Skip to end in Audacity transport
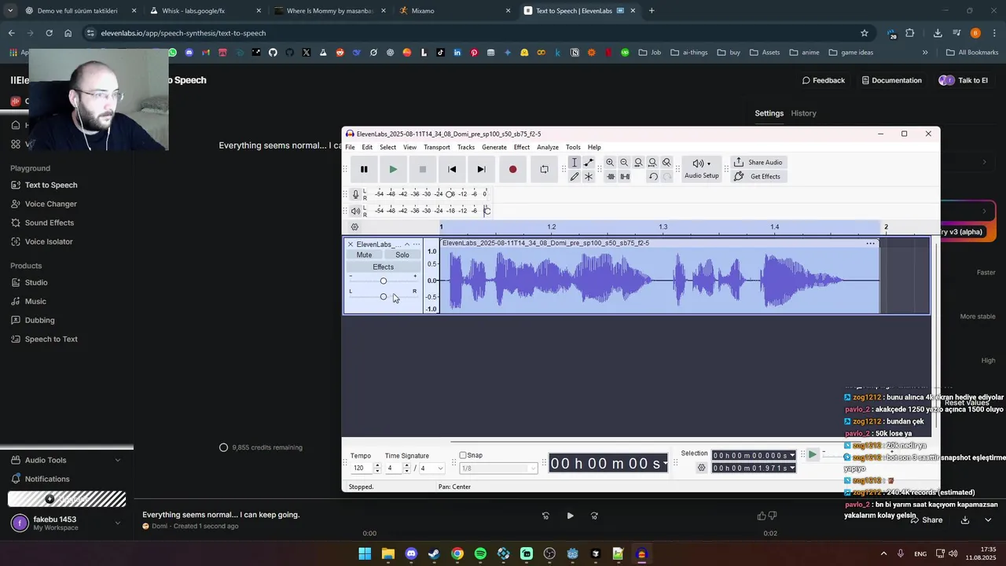 [x=481, y=169]
